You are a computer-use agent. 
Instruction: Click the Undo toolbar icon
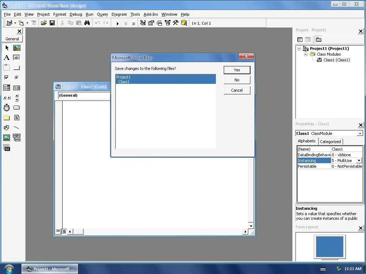pos(98,23)
